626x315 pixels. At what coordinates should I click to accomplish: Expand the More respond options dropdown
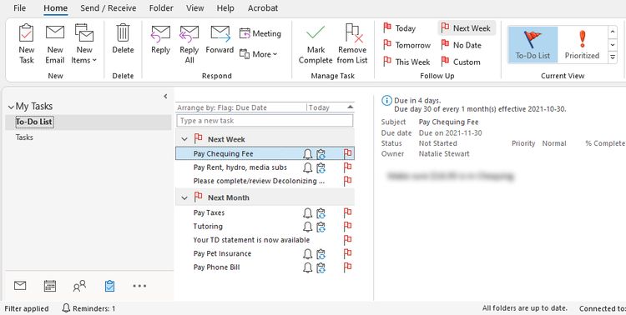(258, 54)
